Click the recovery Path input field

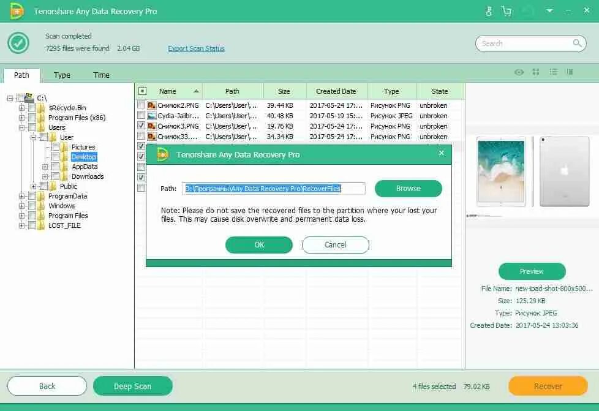pyautogui.click(x=274, y=188)
